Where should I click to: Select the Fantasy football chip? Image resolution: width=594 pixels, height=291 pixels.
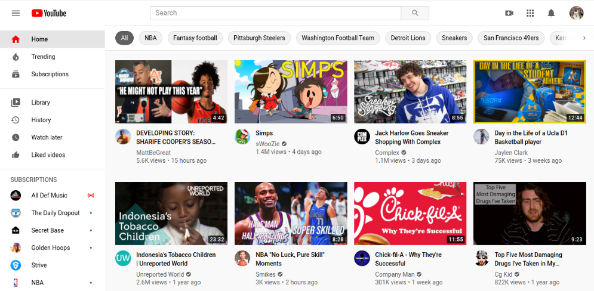pos(195,38)
